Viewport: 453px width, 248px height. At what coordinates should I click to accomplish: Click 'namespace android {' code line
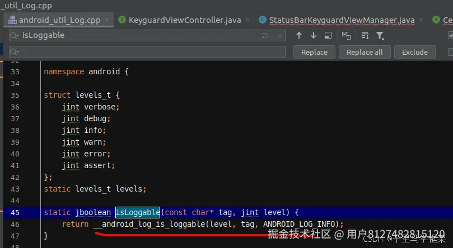[x=86, y=71]
